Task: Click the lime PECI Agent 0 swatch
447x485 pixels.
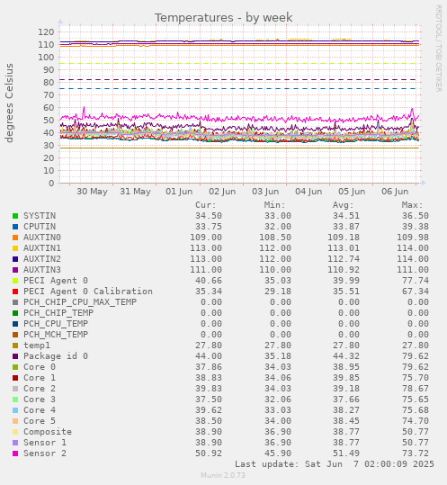Action: coord(15,281)
